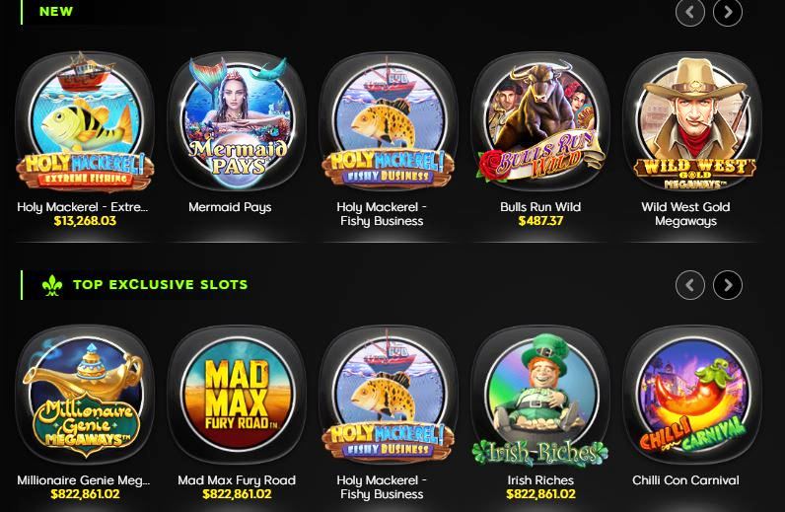Screen dimensions: 785x512
Task: Click the fleur-de-lis exclusive slots icon
Action: tap(52, 285)
